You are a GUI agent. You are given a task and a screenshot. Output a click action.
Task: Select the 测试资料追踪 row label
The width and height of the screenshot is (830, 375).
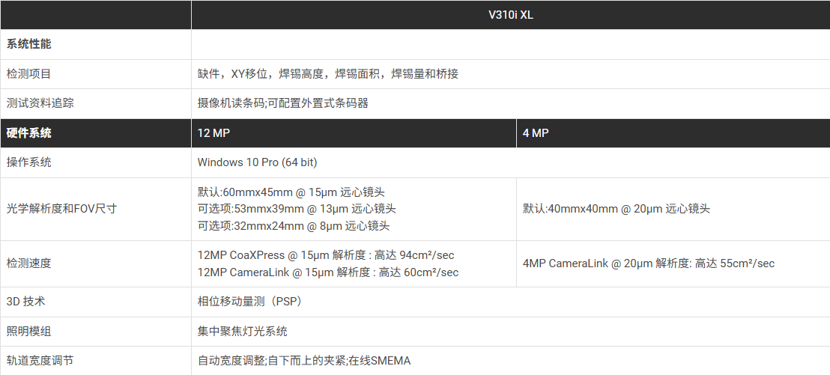click(x=40, y=103)
